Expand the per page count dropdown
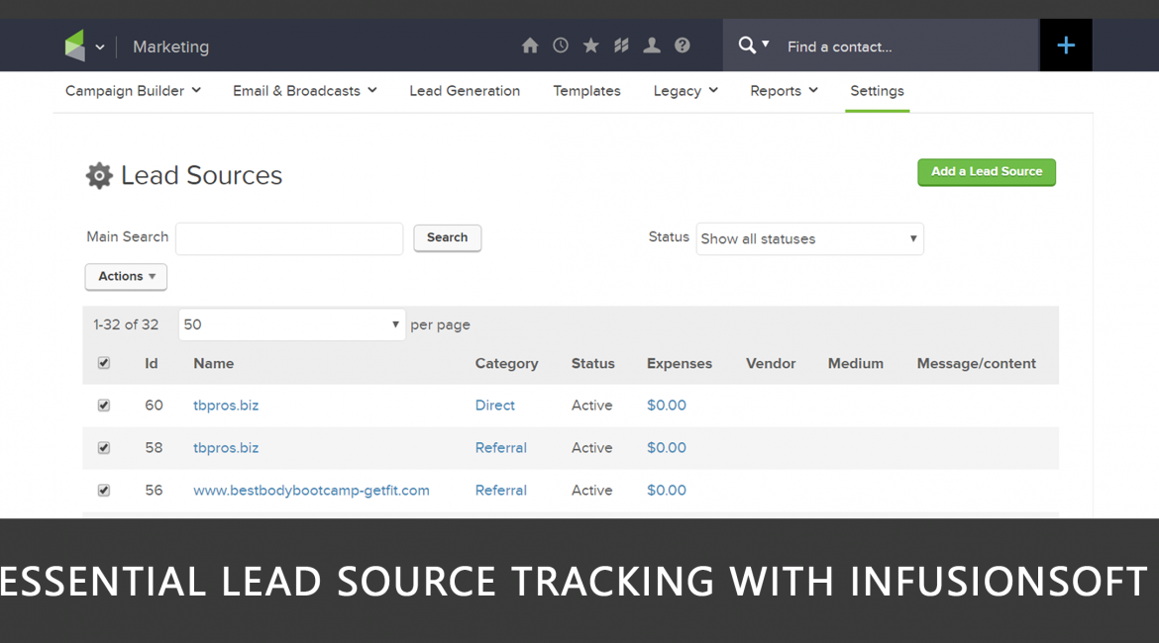The width and height of the screenshot is (1159, 643). coord(291,324)
